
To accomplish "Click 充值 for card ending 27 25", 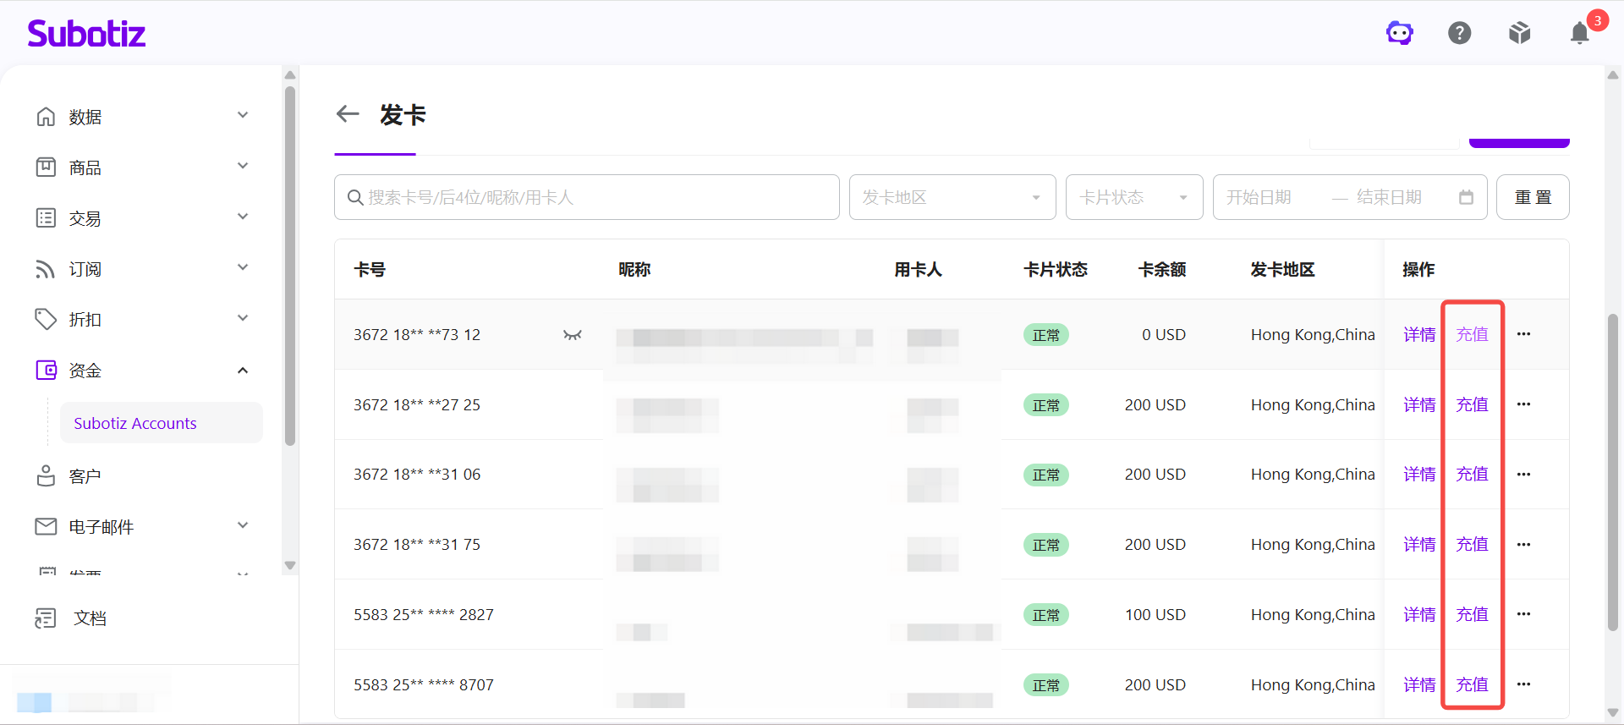I will click(x=1472, y=404).
